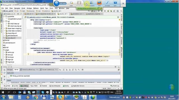
Task: Select persistence.xml under META-INF
Action: point(10,43)
